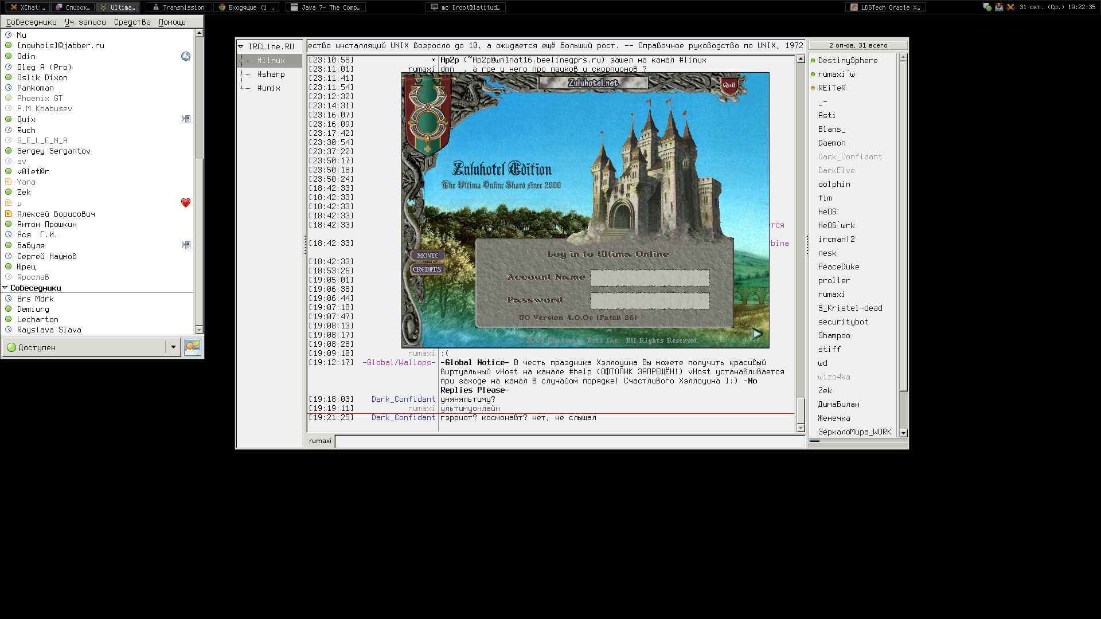The width and height of the screenshot is (1101, 619).
Task: Click the Transmission download tray icon
Action: coord(999,7)
